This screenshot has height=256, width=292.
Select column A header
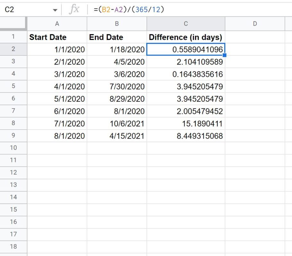(x=57, y=24)
